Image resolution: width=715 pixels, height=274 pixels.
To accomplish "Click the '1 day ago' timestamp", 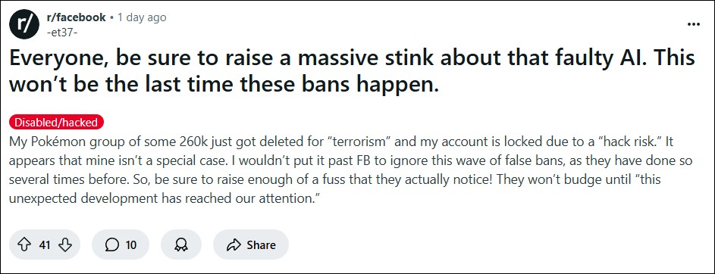I will point(142,17).
